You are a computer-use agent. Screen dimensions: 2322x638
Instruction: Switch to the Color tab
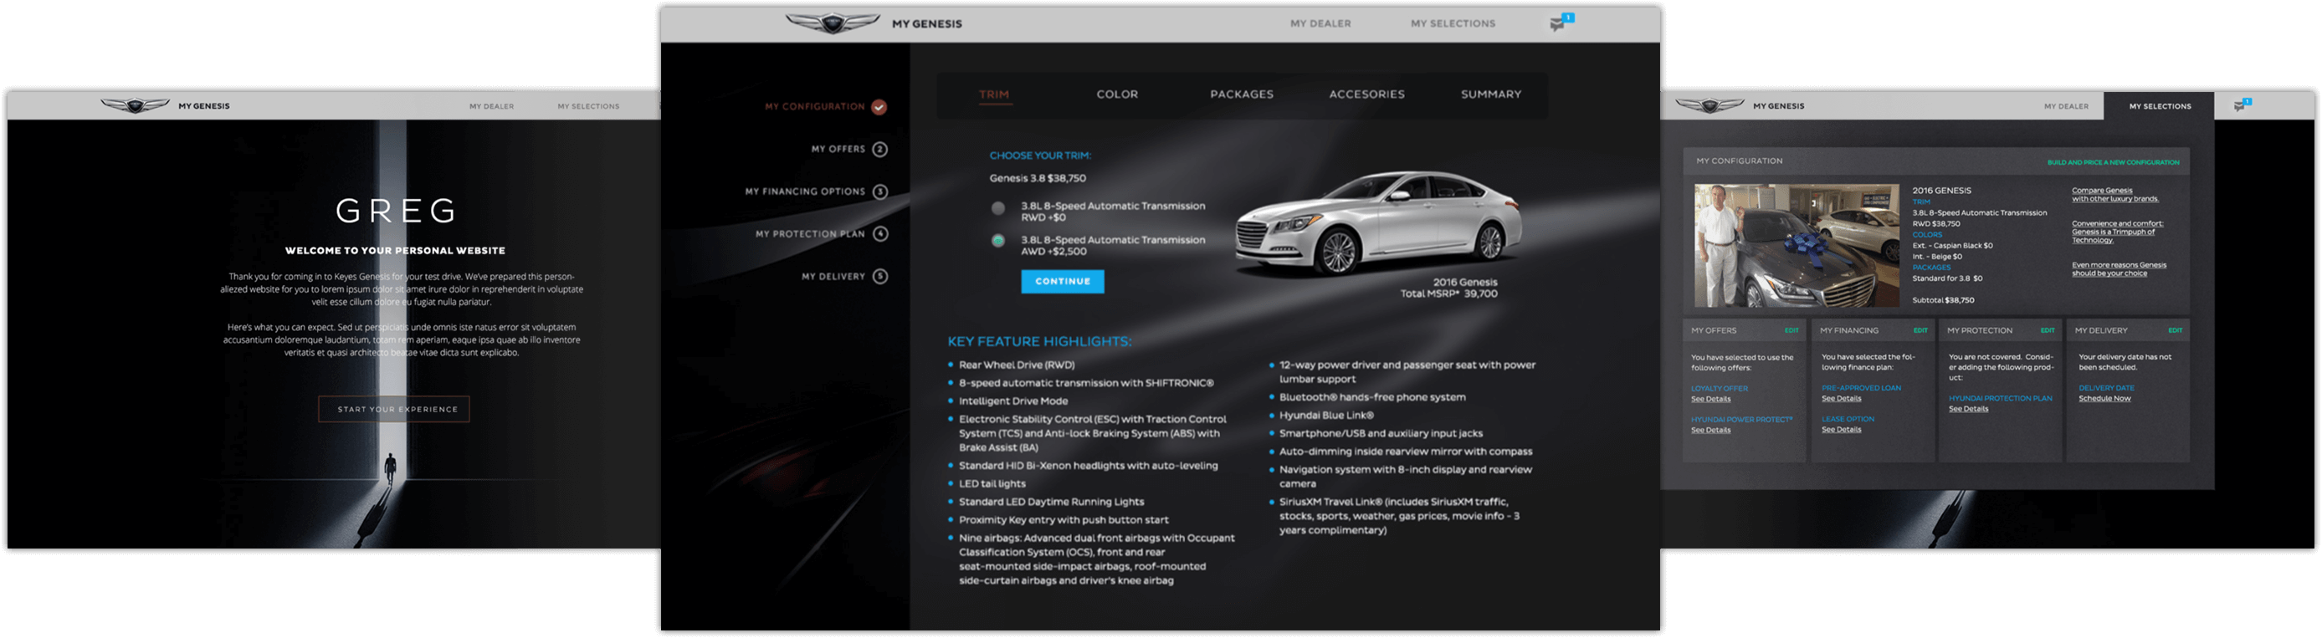(1117, 94)
